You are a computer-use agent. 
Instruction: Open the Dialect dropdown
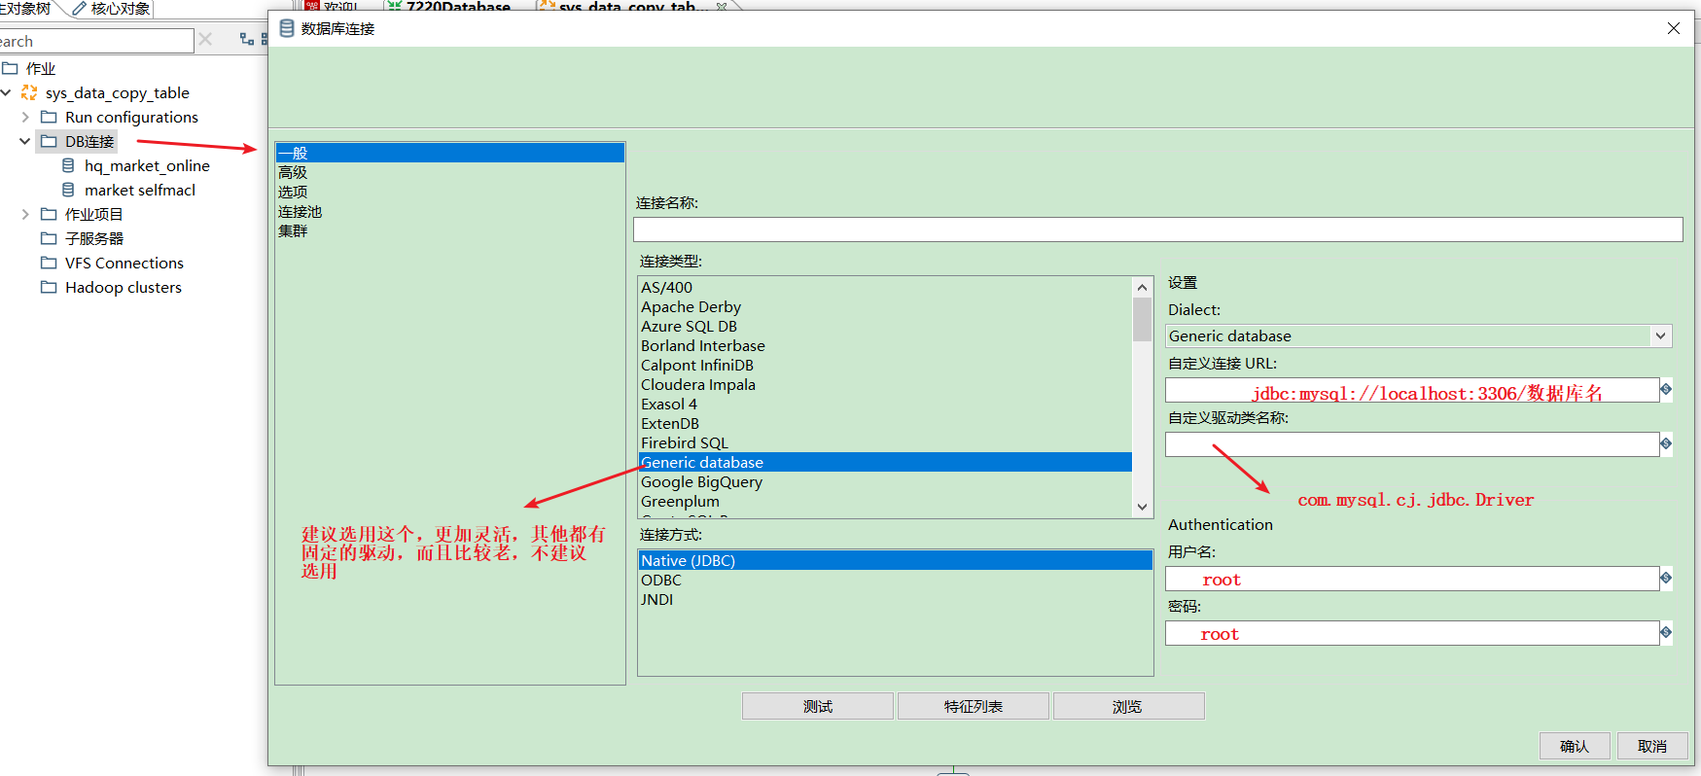1660,335
